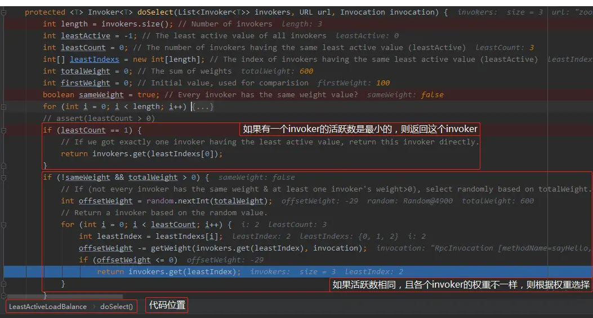The height and width of the screenshot is (318, 593).
Task: Collapse the if (!sameWeight && totalWeight > 0) block
Action: 3,178
